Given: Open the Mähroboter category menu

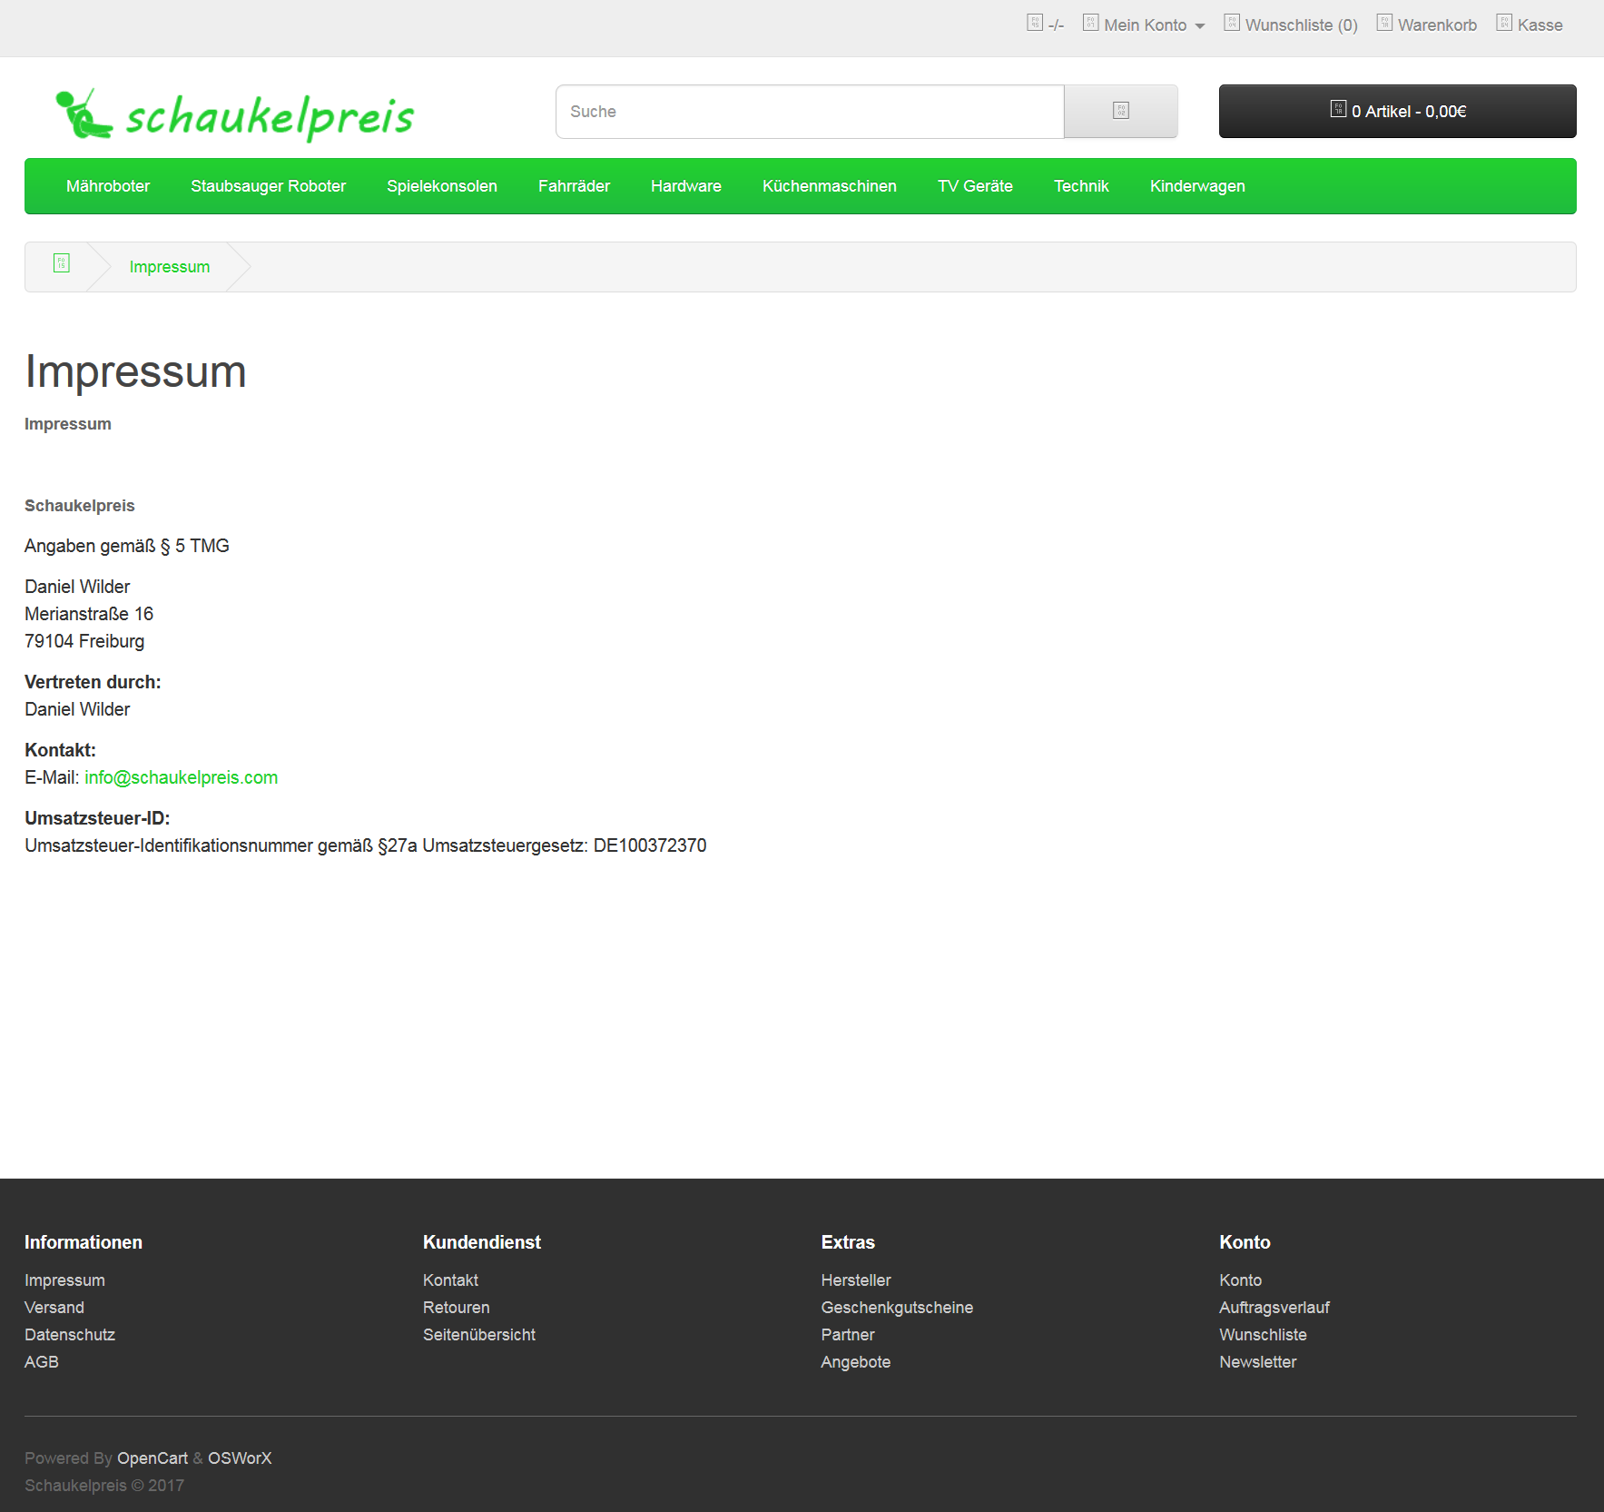Looking at the screenshot, I should [108, 186].
